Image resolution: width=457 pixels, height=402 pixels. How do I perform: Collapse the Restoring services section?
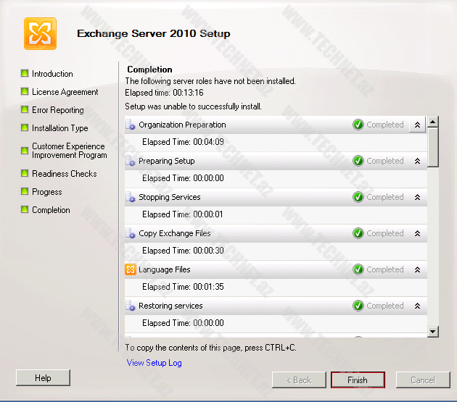417,306
